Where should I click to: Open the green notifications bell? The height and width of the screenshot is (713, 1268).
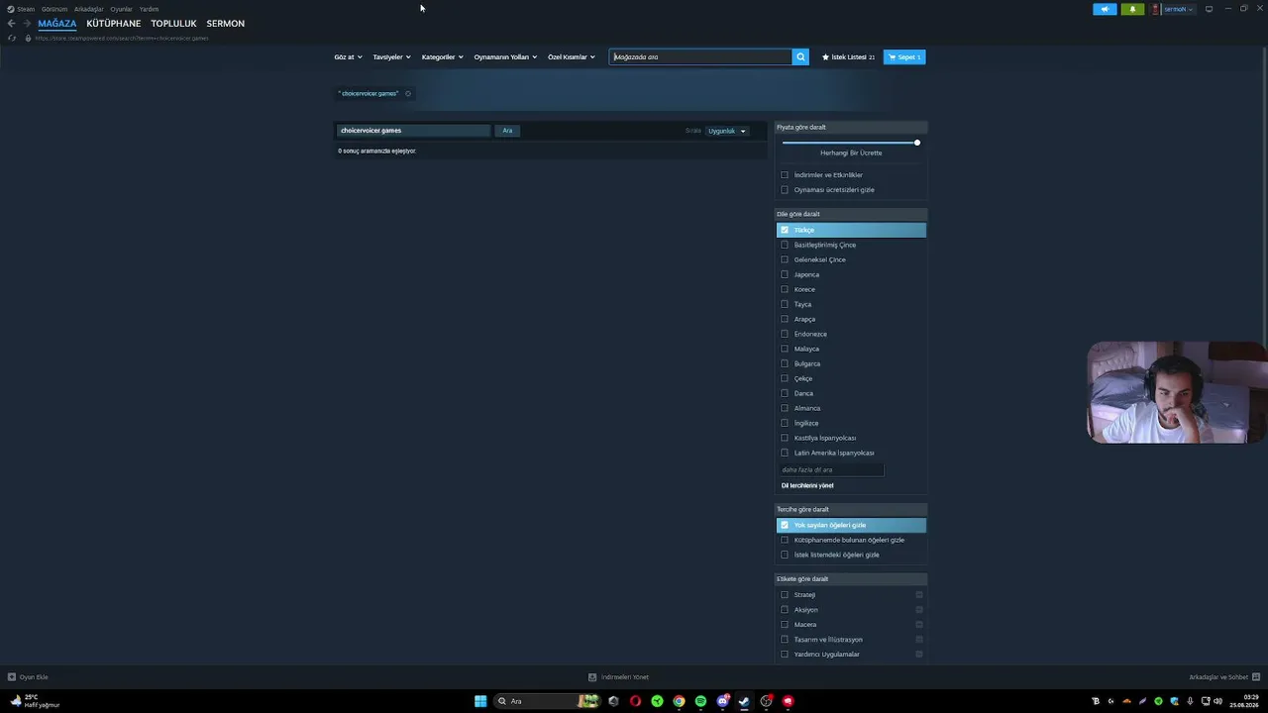point(1132,9)
